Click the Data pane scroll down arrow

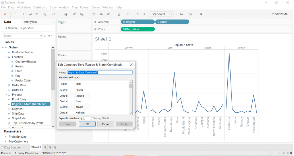[x=53, y=126]
